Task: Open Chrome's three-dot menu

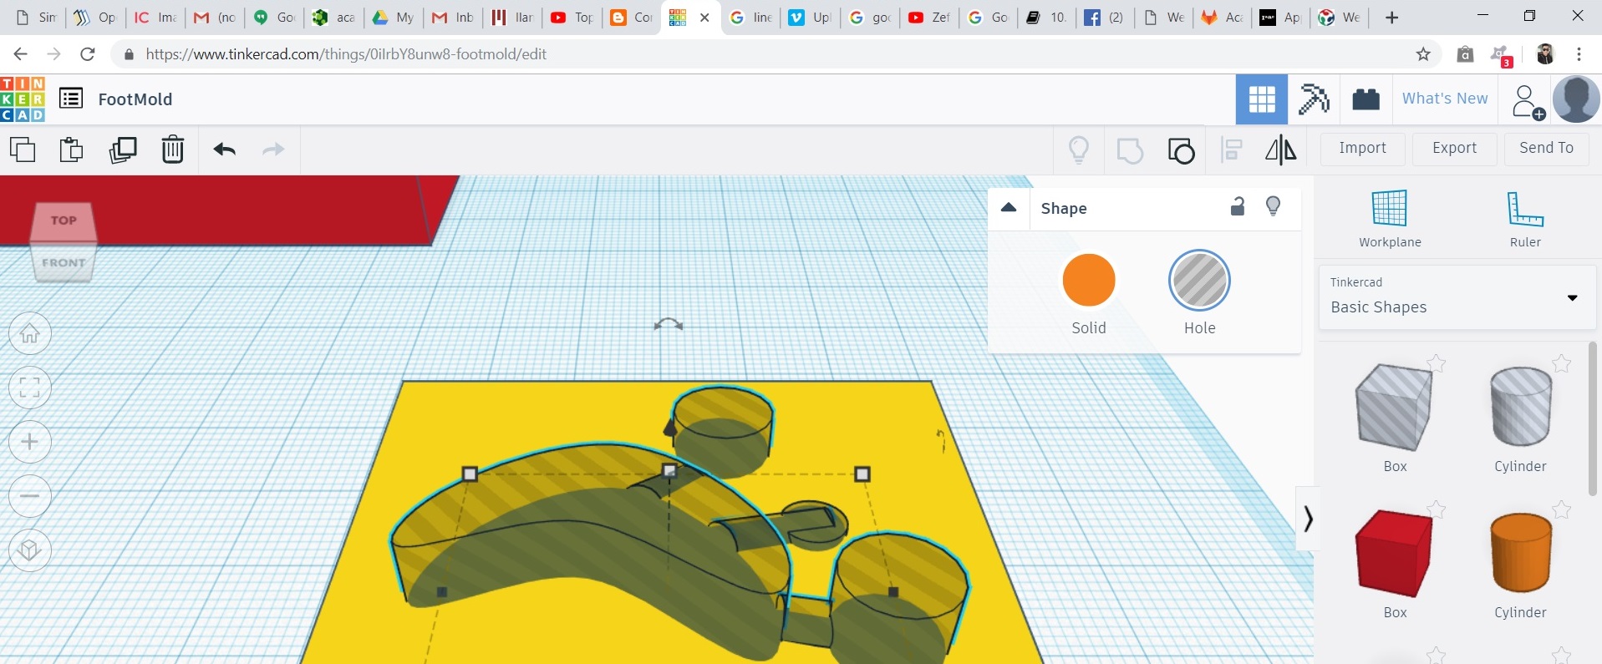Action: [x=1579, y=54]
